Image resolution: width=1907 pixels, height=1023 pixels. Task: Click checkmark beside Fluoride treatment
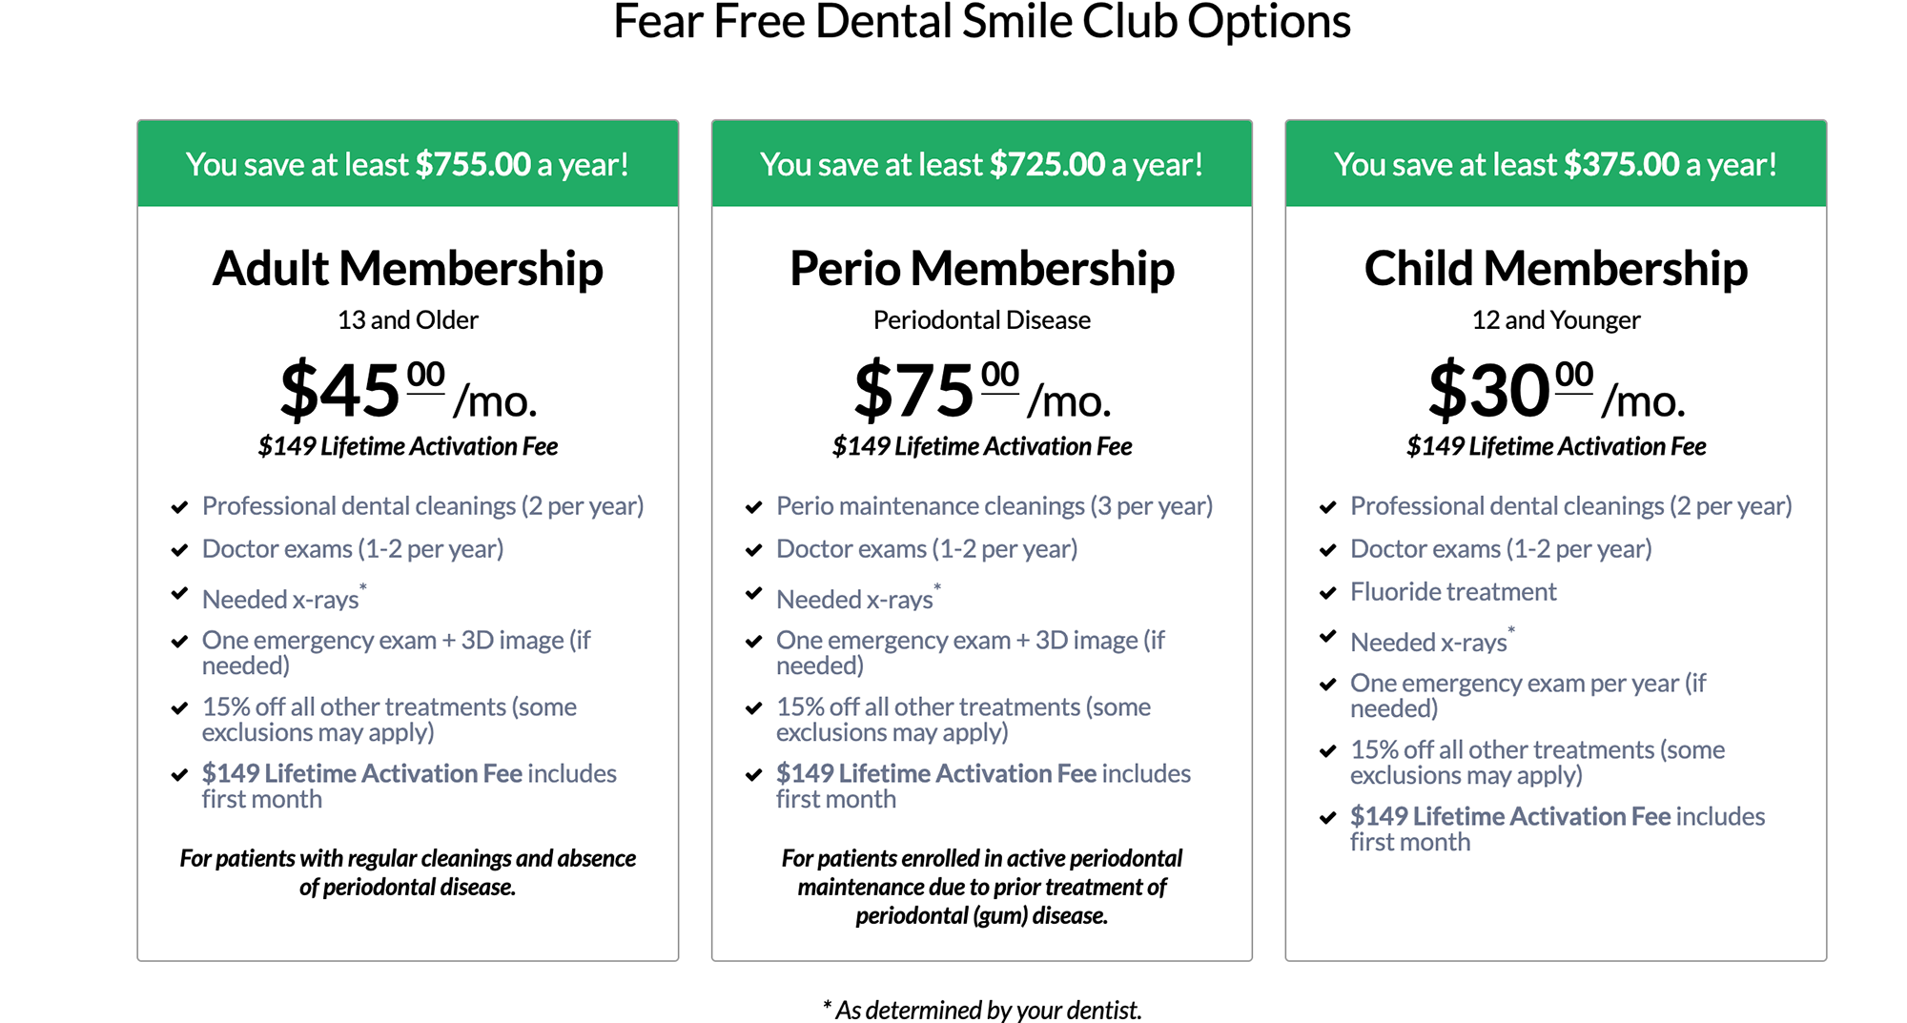click(x=1327, y=593)
